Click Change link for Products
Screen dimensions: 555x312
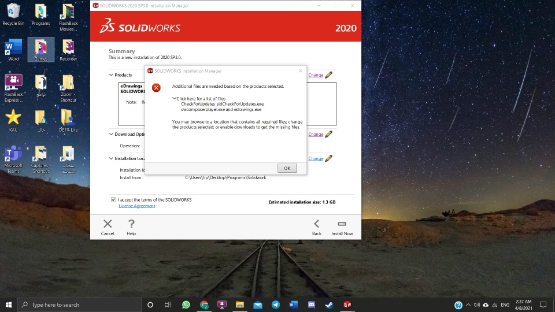pyautogui.click(x=316, y=75)
